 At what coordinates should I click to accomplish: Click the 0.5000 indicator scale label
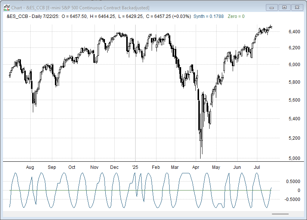[x=294, y=182]
